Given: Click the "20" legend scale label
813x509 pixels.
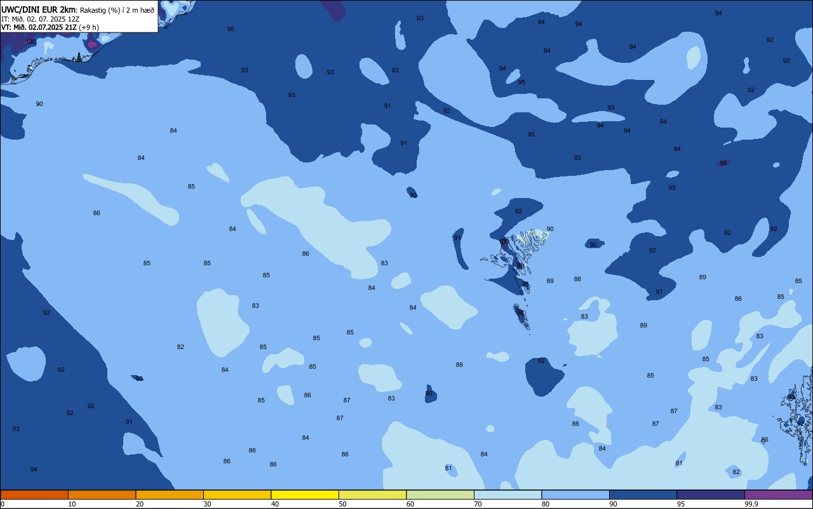Looking at the screenshot, I should point(140,504).
